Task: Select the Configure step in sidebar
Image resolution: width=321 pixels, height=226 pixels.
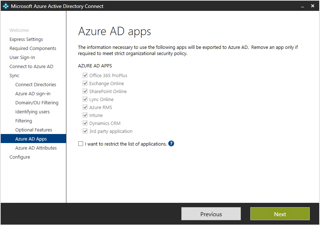Action: click(20, 157)
